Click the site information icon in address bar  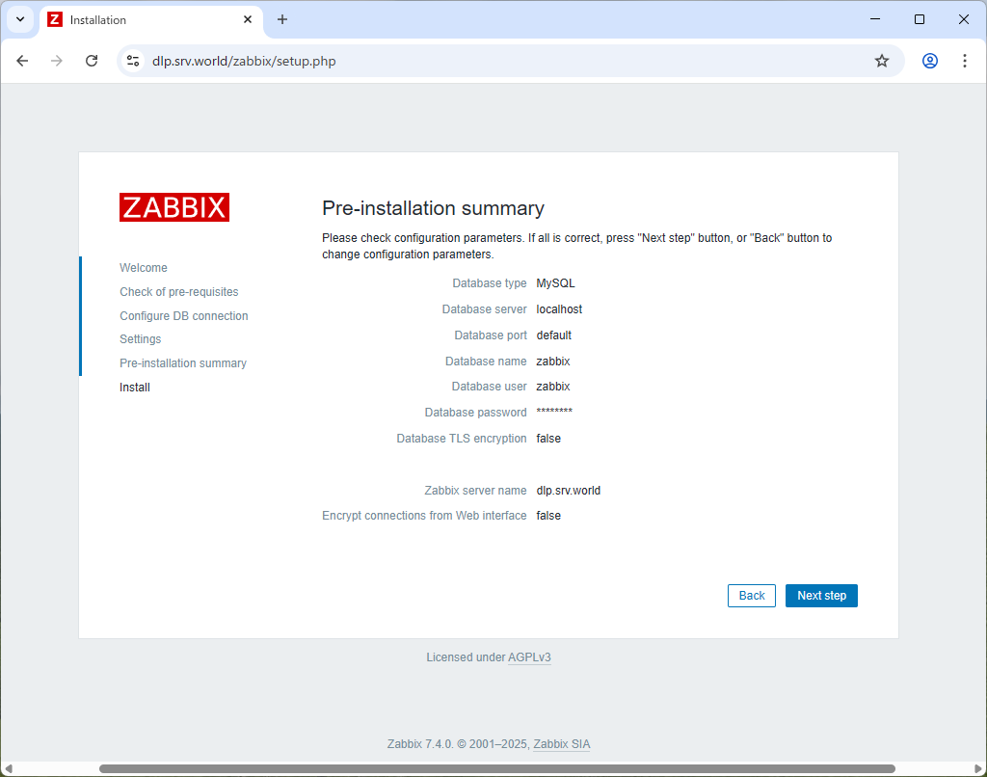(x=132, y=60)
